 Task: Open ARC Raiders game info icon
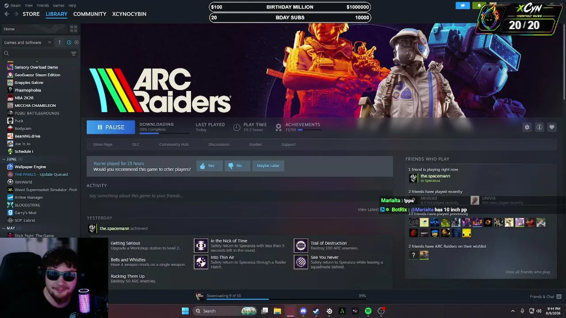coord(539,127)
